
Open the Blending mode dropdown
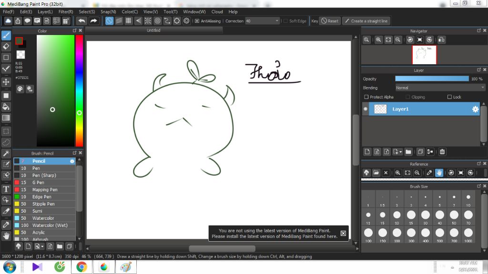coord(440,88)
